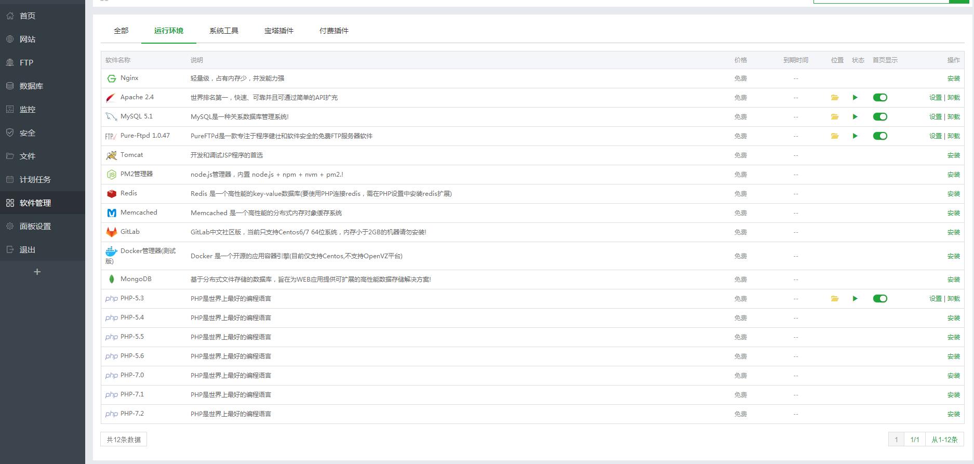
Task: Switch to the 全部 tab
Action: (x=121, y=31)
